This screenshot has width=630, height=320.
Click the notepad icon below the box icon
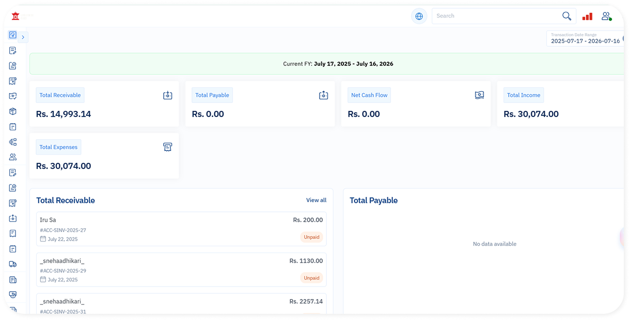tap(13, 127)
